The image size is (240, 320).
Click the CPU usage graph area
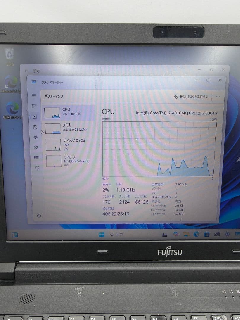tap(159, 149)
